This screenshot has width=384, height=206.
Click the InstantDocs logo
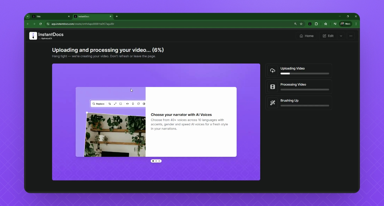pos(46,36)
